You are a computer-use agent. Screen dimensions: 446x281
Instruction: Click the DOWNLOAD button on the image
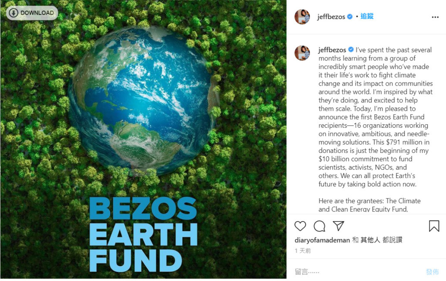pyautogui.click(x=32, y=13)
